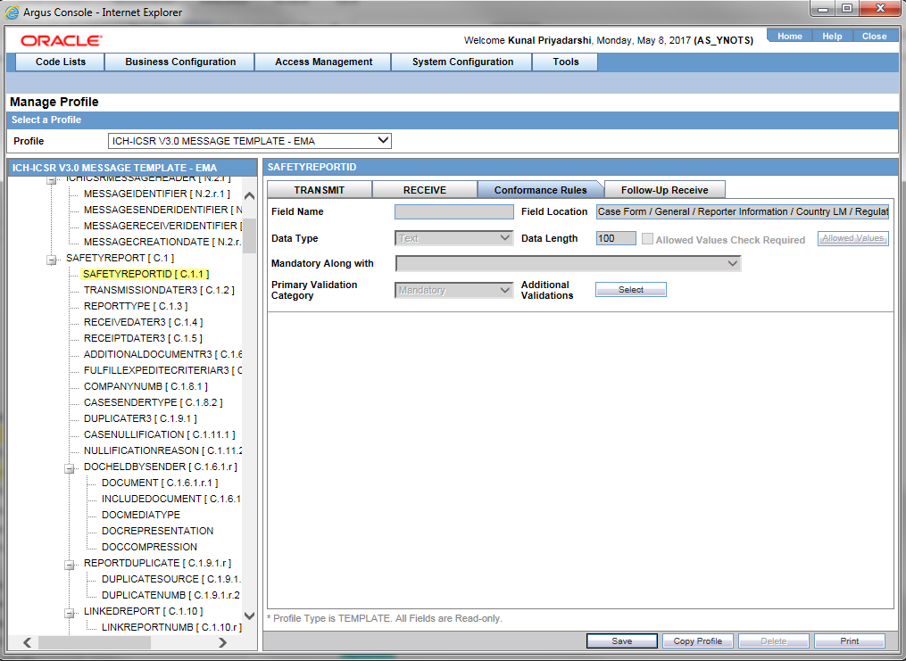
Task: Open the Data Type dropdown
Action: [x=453, y=238]
